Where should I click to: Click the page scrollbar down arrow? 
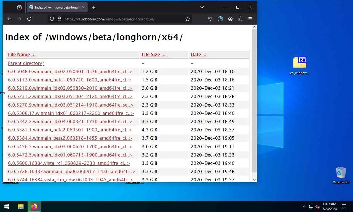click(254, 179)
